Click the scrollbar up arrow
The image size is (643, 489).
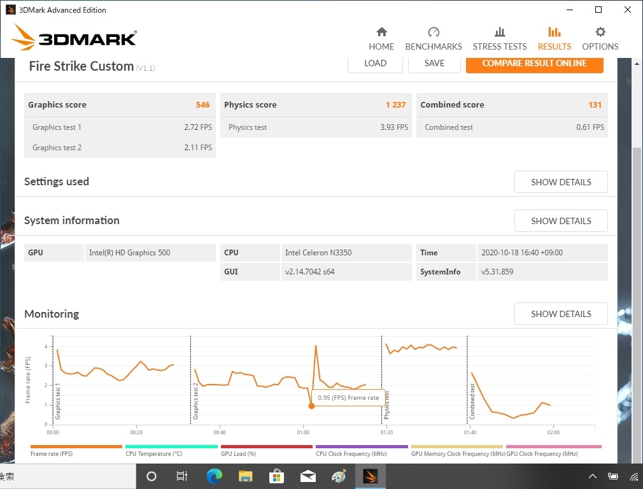tap(637, 64)
